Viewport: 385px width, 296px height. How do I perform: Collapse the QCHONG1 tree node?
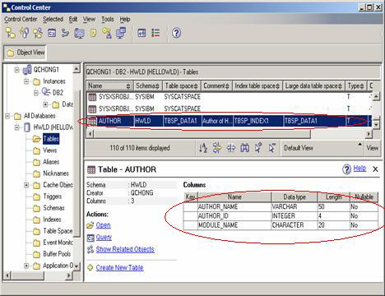pyautogui.click(x=16, y=70)
